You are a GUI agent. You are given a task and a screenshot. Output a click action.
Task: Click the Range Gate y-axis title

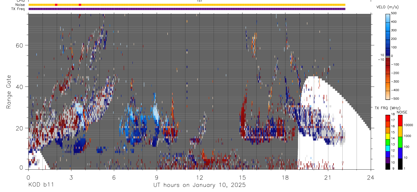pos(9,92)
